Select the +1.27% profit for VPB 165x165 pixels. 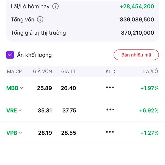(149, 133)
